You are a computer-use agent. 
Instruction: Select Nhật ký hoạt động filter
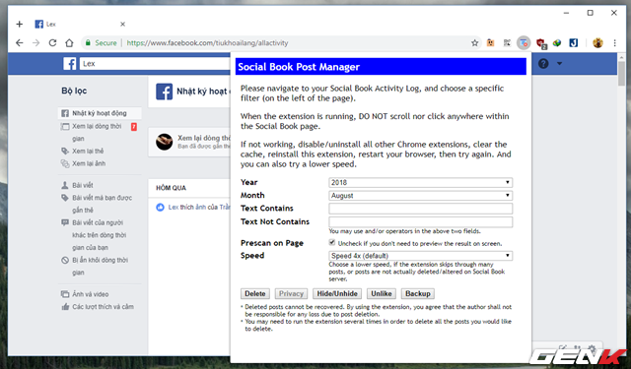[x=100, y=113]
